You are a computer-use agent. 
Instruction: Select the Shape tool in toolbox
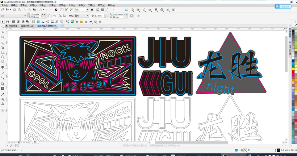click(x=3, y=27)
